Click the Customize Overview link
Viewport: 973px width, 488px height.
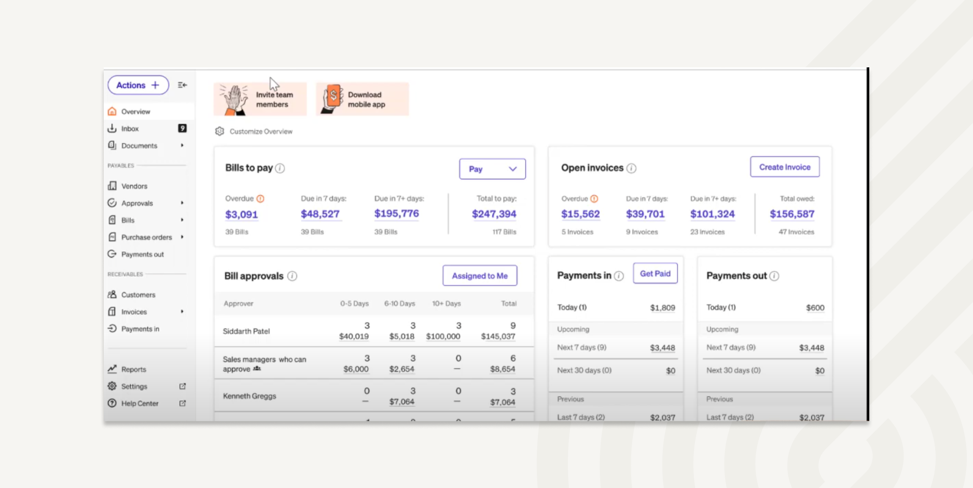pyautogui.click(x=261, y=132)
